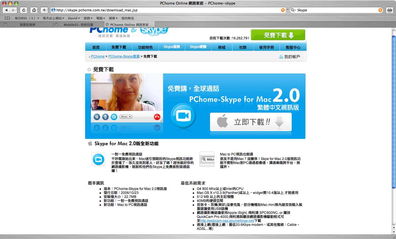This screenshot has width=396, height=239.
Task: Click the 40MB的硬碟空間 requirement line
Action: pyautogui.click(x=210, y=201)
